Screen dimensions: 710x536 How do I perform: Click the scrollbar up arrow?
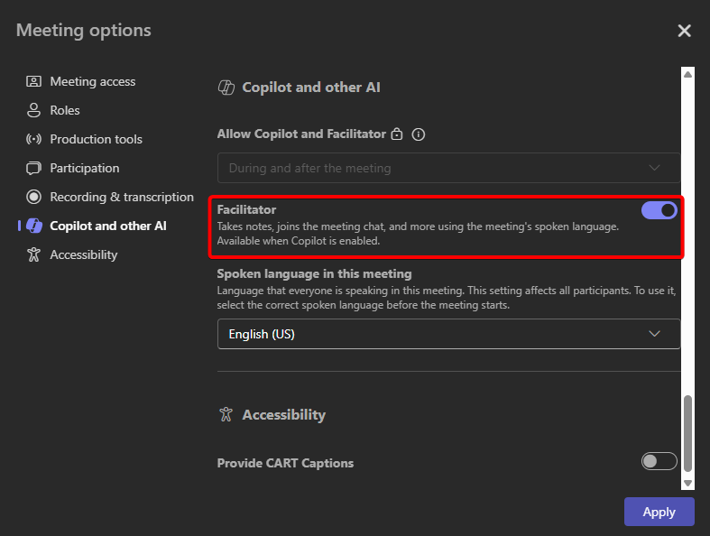(687, 74)
